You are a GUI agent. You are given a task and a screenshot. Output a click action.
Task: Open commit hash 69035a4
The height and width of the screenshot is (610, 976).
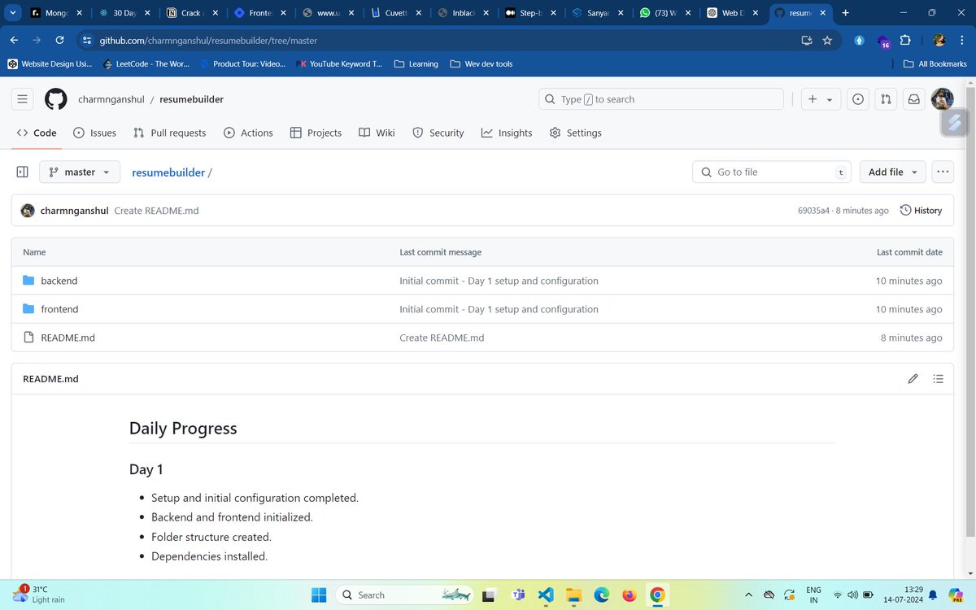point(813,211)
